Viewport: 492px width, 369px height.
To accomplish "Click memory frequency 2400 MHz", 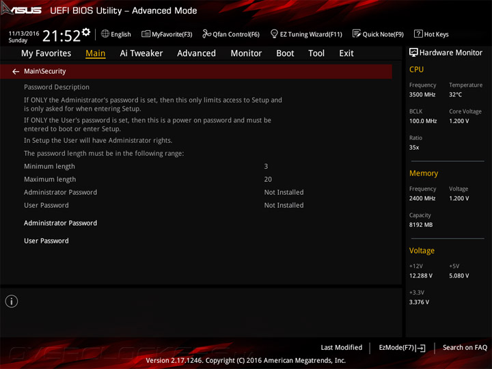I will (422, 199).
